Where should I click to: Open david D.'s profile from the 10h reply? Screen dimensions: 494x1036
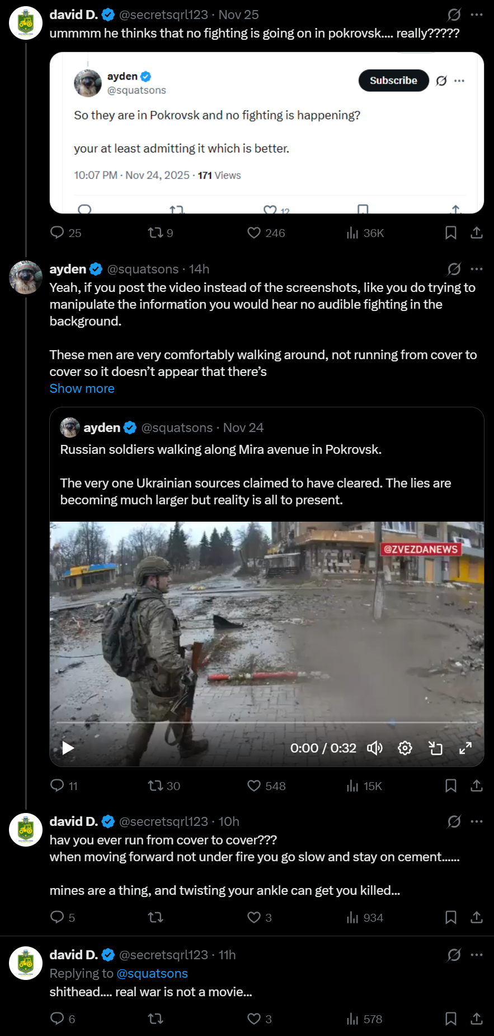[74, 821]
